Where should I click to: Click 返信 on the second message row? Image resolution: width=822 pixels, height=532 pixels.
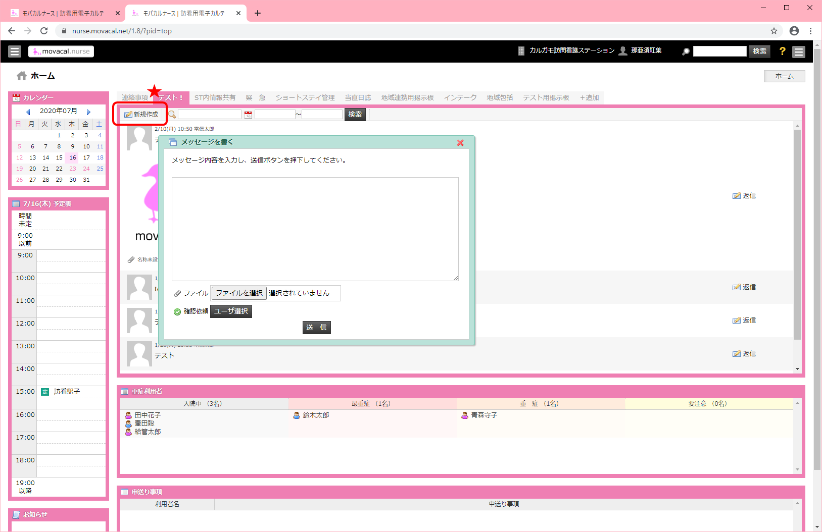click(x=744, y=287)
